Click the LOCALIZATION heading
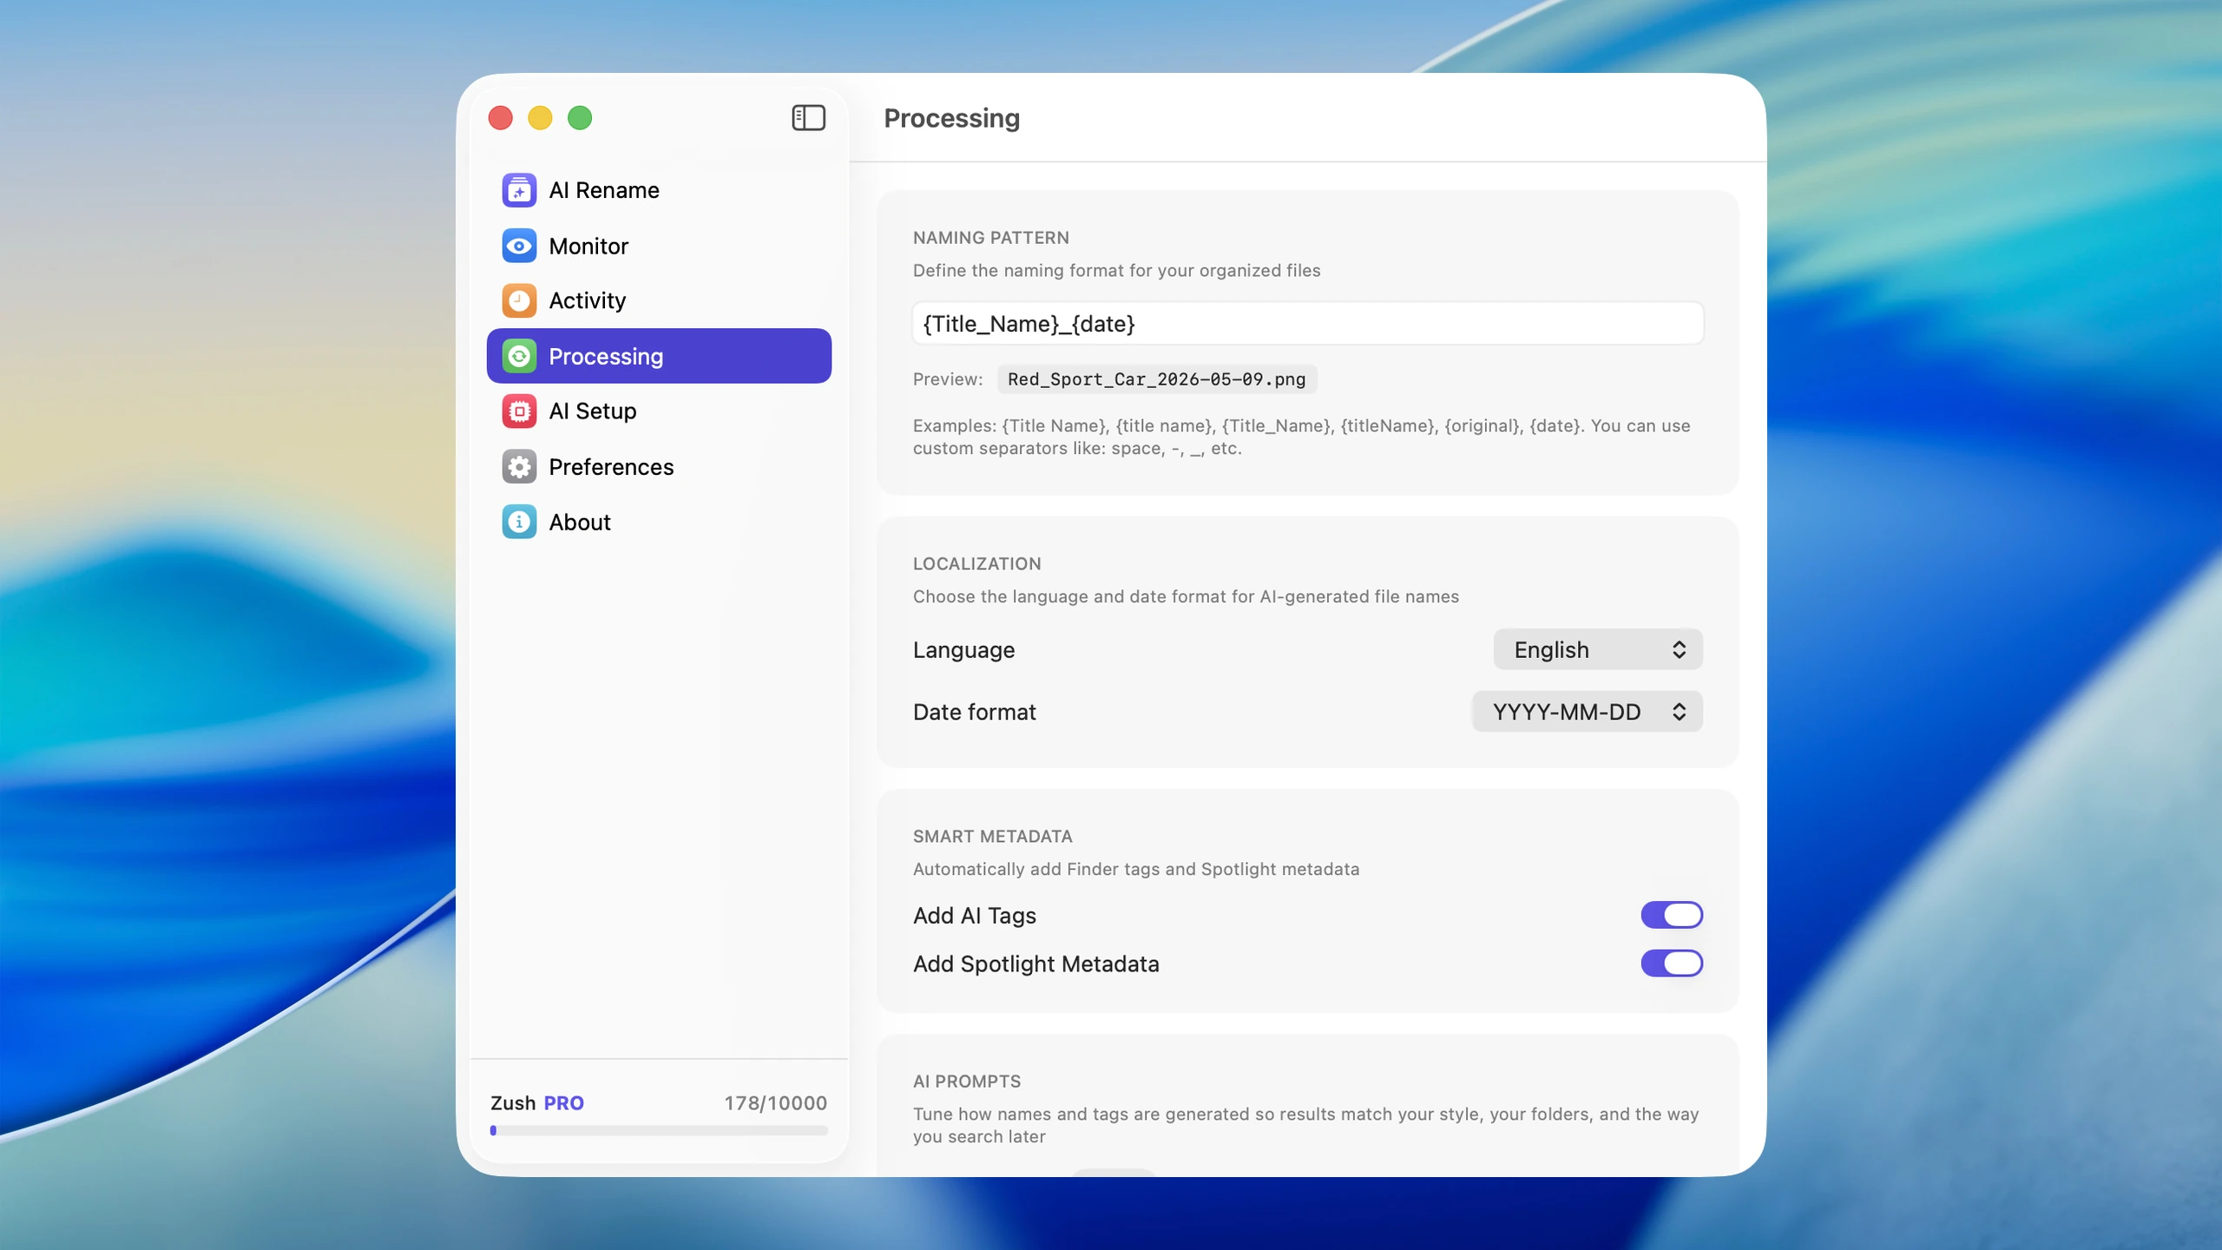Image resolution: width=2222 pixels, height=1250 pixels. [976, 564]
